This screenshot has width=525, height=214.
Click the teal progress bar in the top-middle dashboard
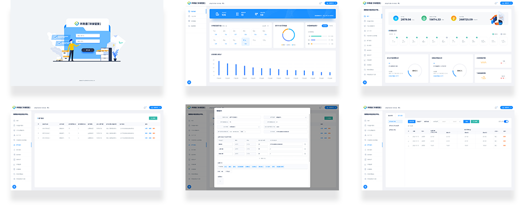point(317,36)
